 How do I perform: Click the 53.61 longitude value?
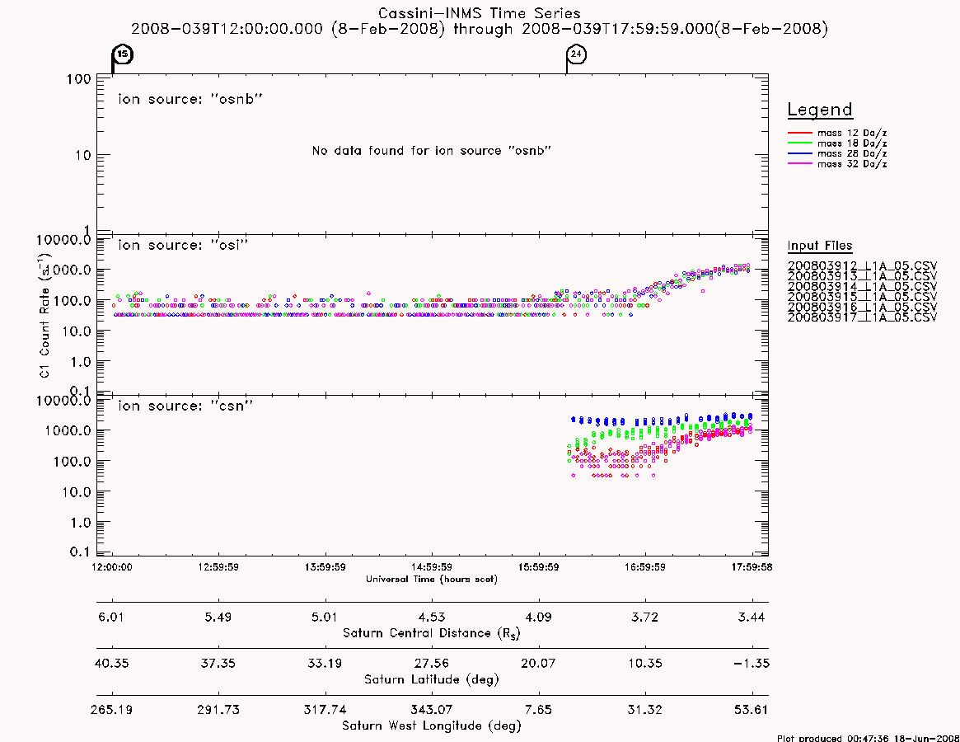click(x=751, y=710)
